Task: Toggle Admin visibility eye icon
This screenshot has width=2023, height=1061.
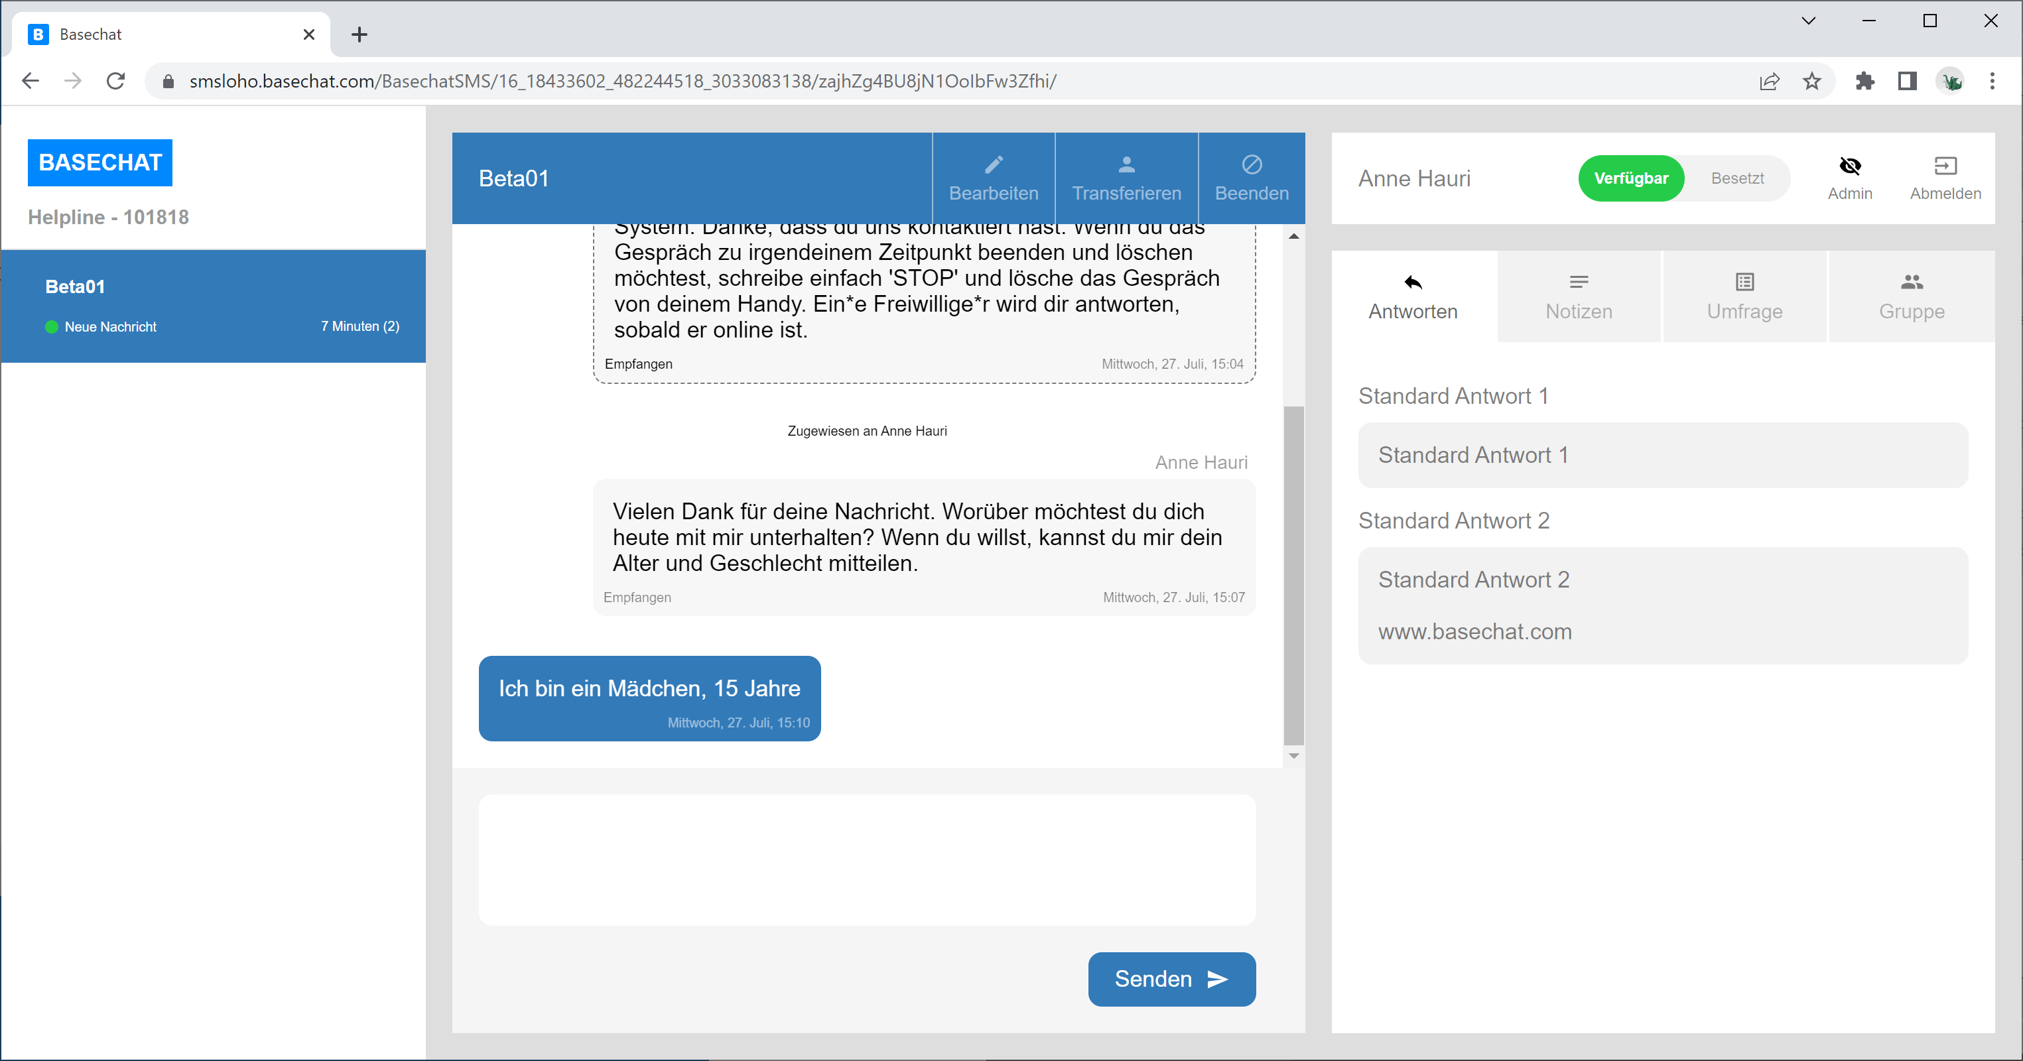Action: (x=1849, y=166)
